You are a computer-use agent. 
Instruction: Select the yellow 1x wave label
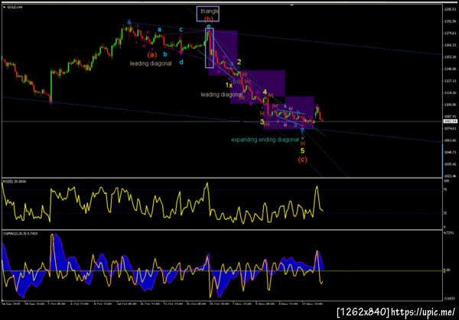[x=229, y=85]
